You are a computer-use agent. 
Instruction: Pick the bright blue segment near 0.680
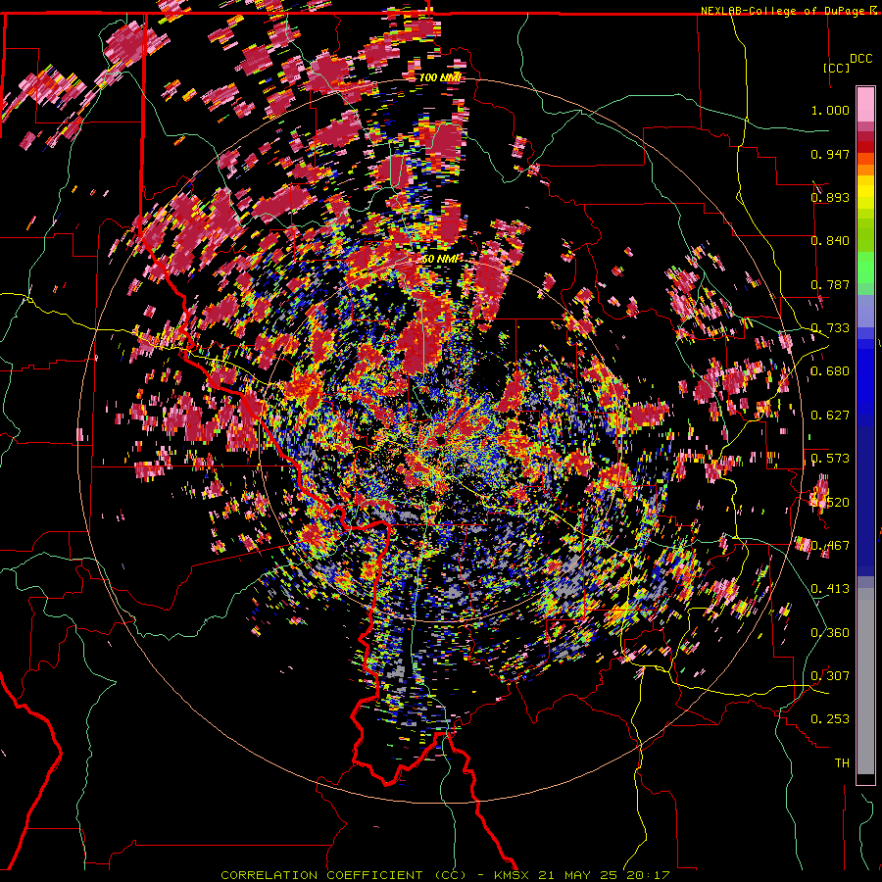(x=865, y=374)
